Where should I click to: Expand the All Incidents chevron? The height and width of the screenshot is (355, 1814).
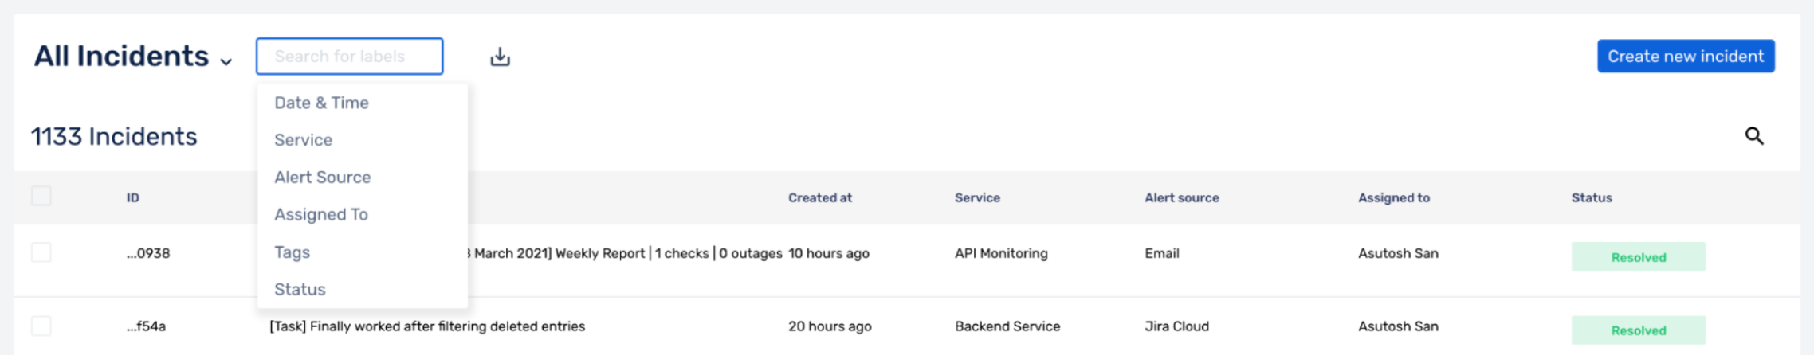click(226, 60)
